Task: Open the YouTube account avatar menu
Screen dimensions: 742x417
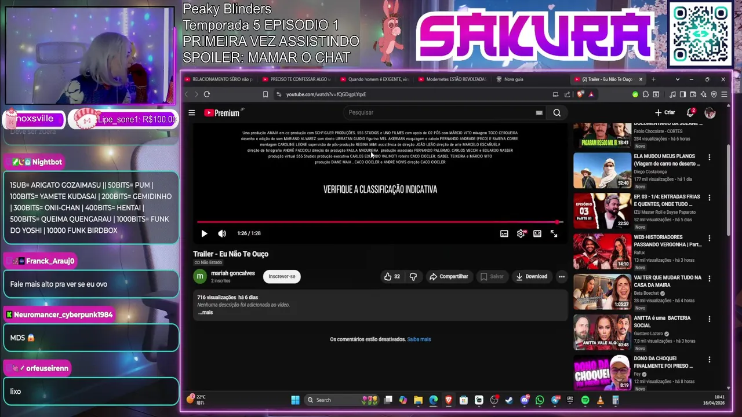Action: pos(710,113)
